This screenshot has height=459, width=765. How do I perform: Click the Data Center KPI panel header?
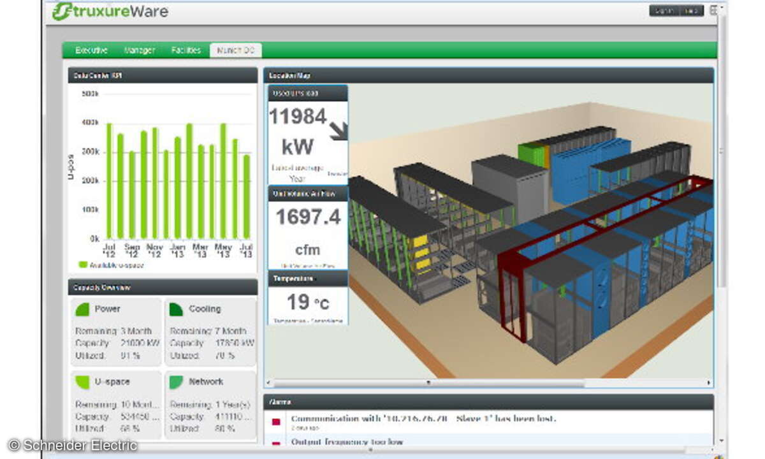[x=163, y=76]
